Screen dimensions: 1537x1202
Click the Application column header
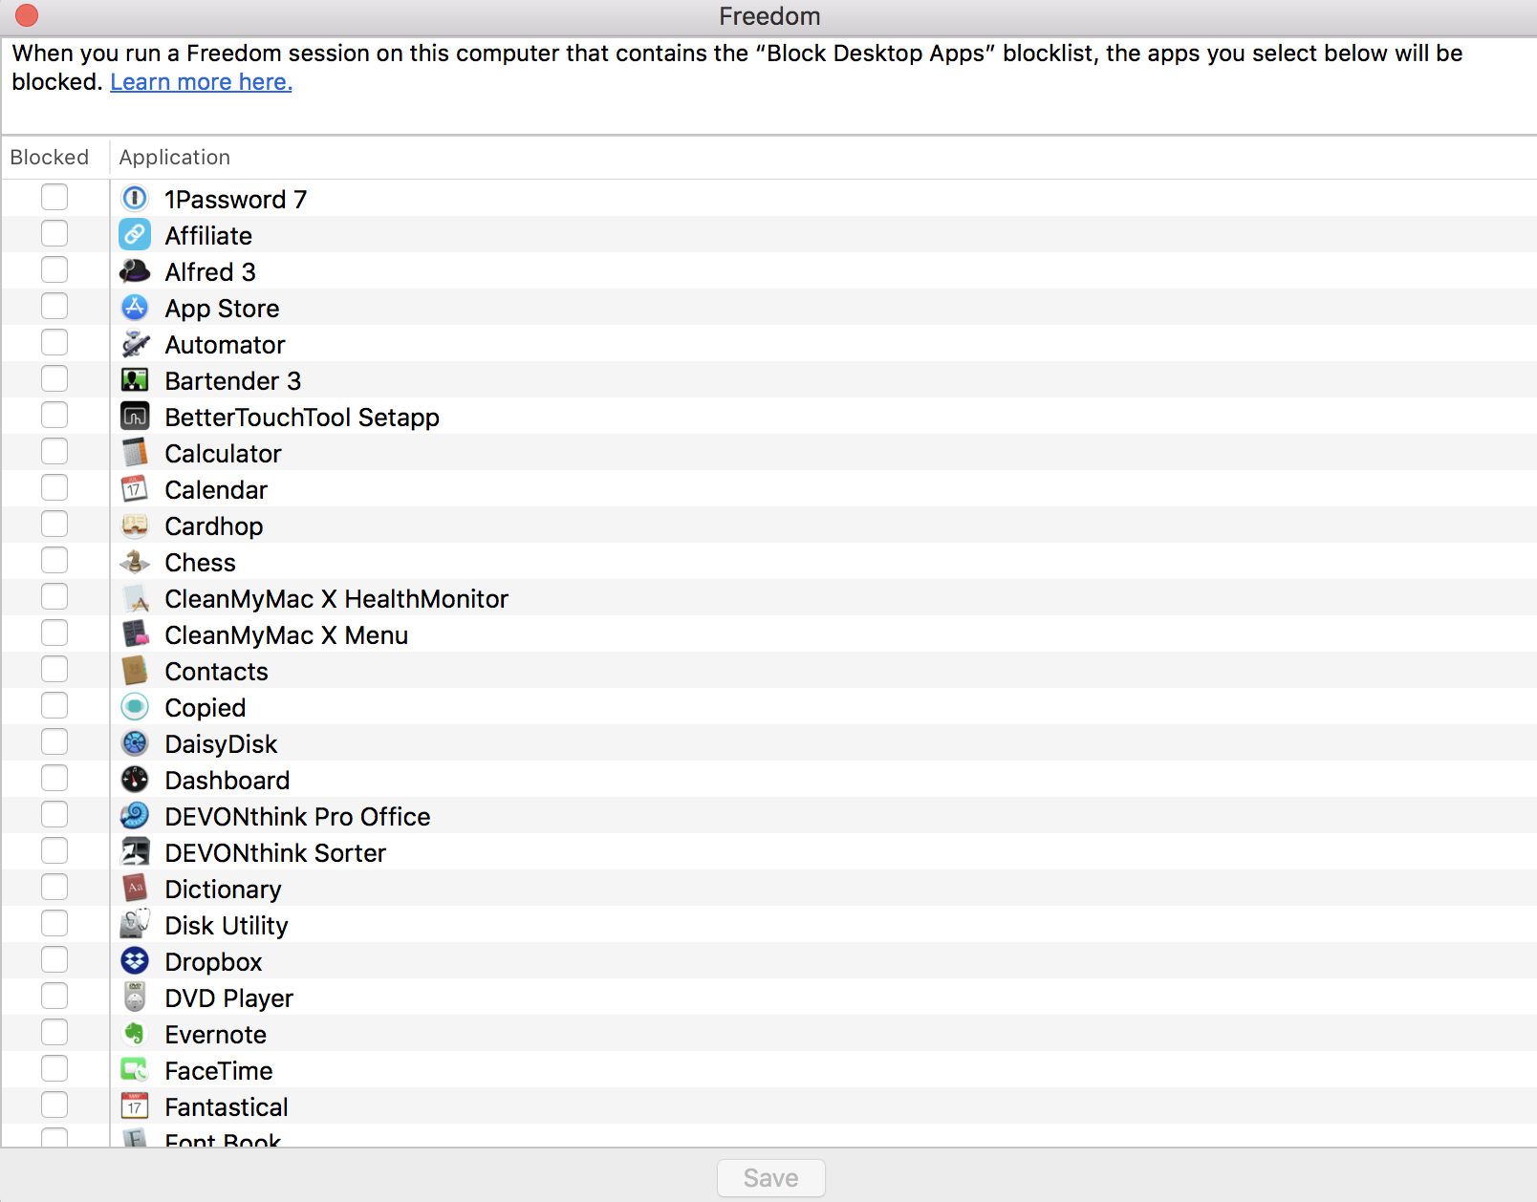[x=175, y=157]
